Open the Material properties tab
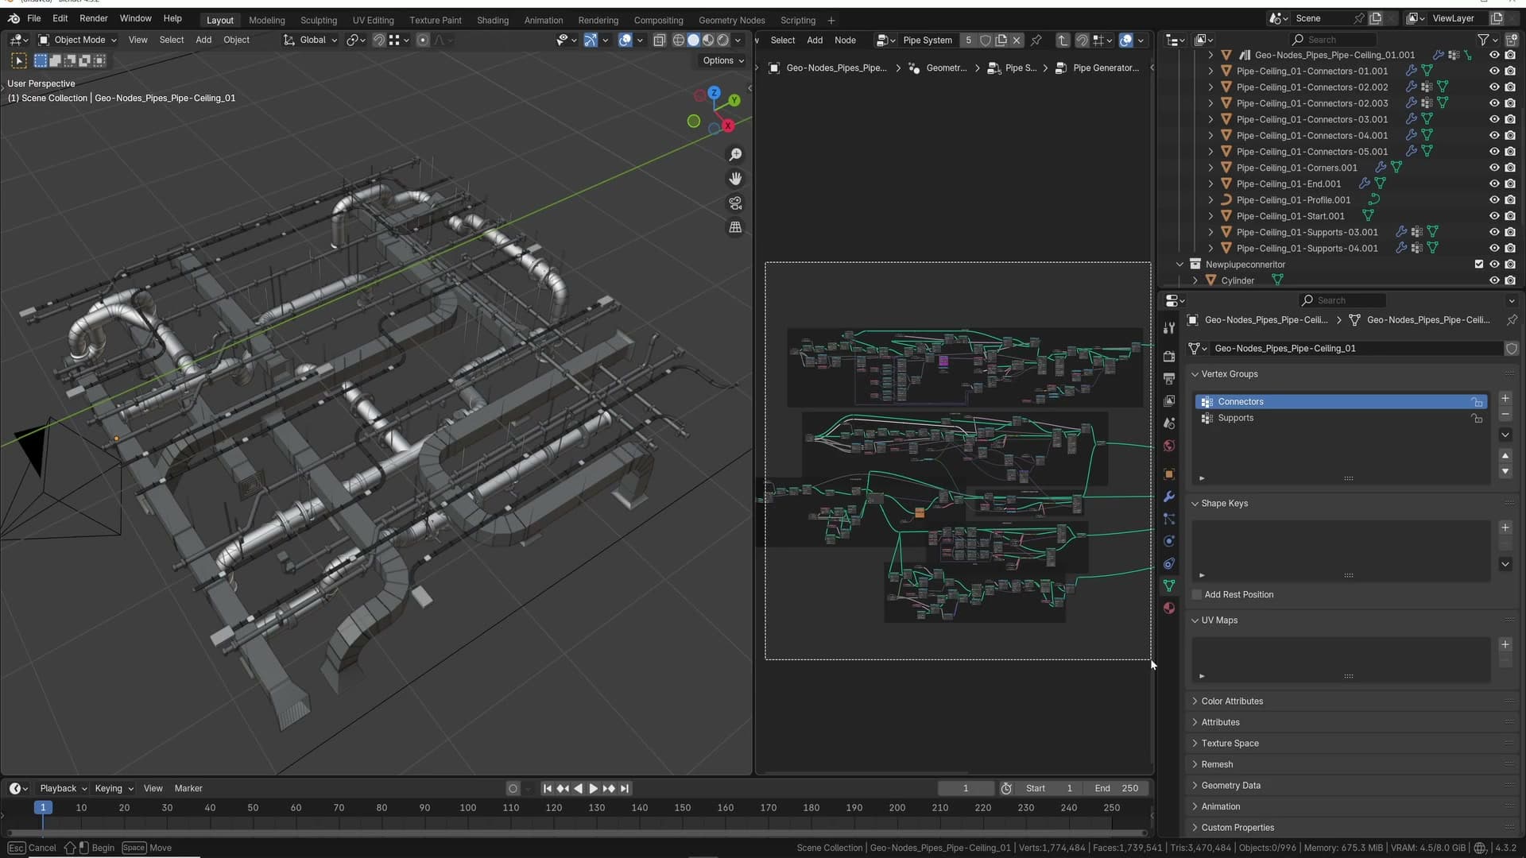Viewport: 1526px width, 858px height. coord(1168,608)
